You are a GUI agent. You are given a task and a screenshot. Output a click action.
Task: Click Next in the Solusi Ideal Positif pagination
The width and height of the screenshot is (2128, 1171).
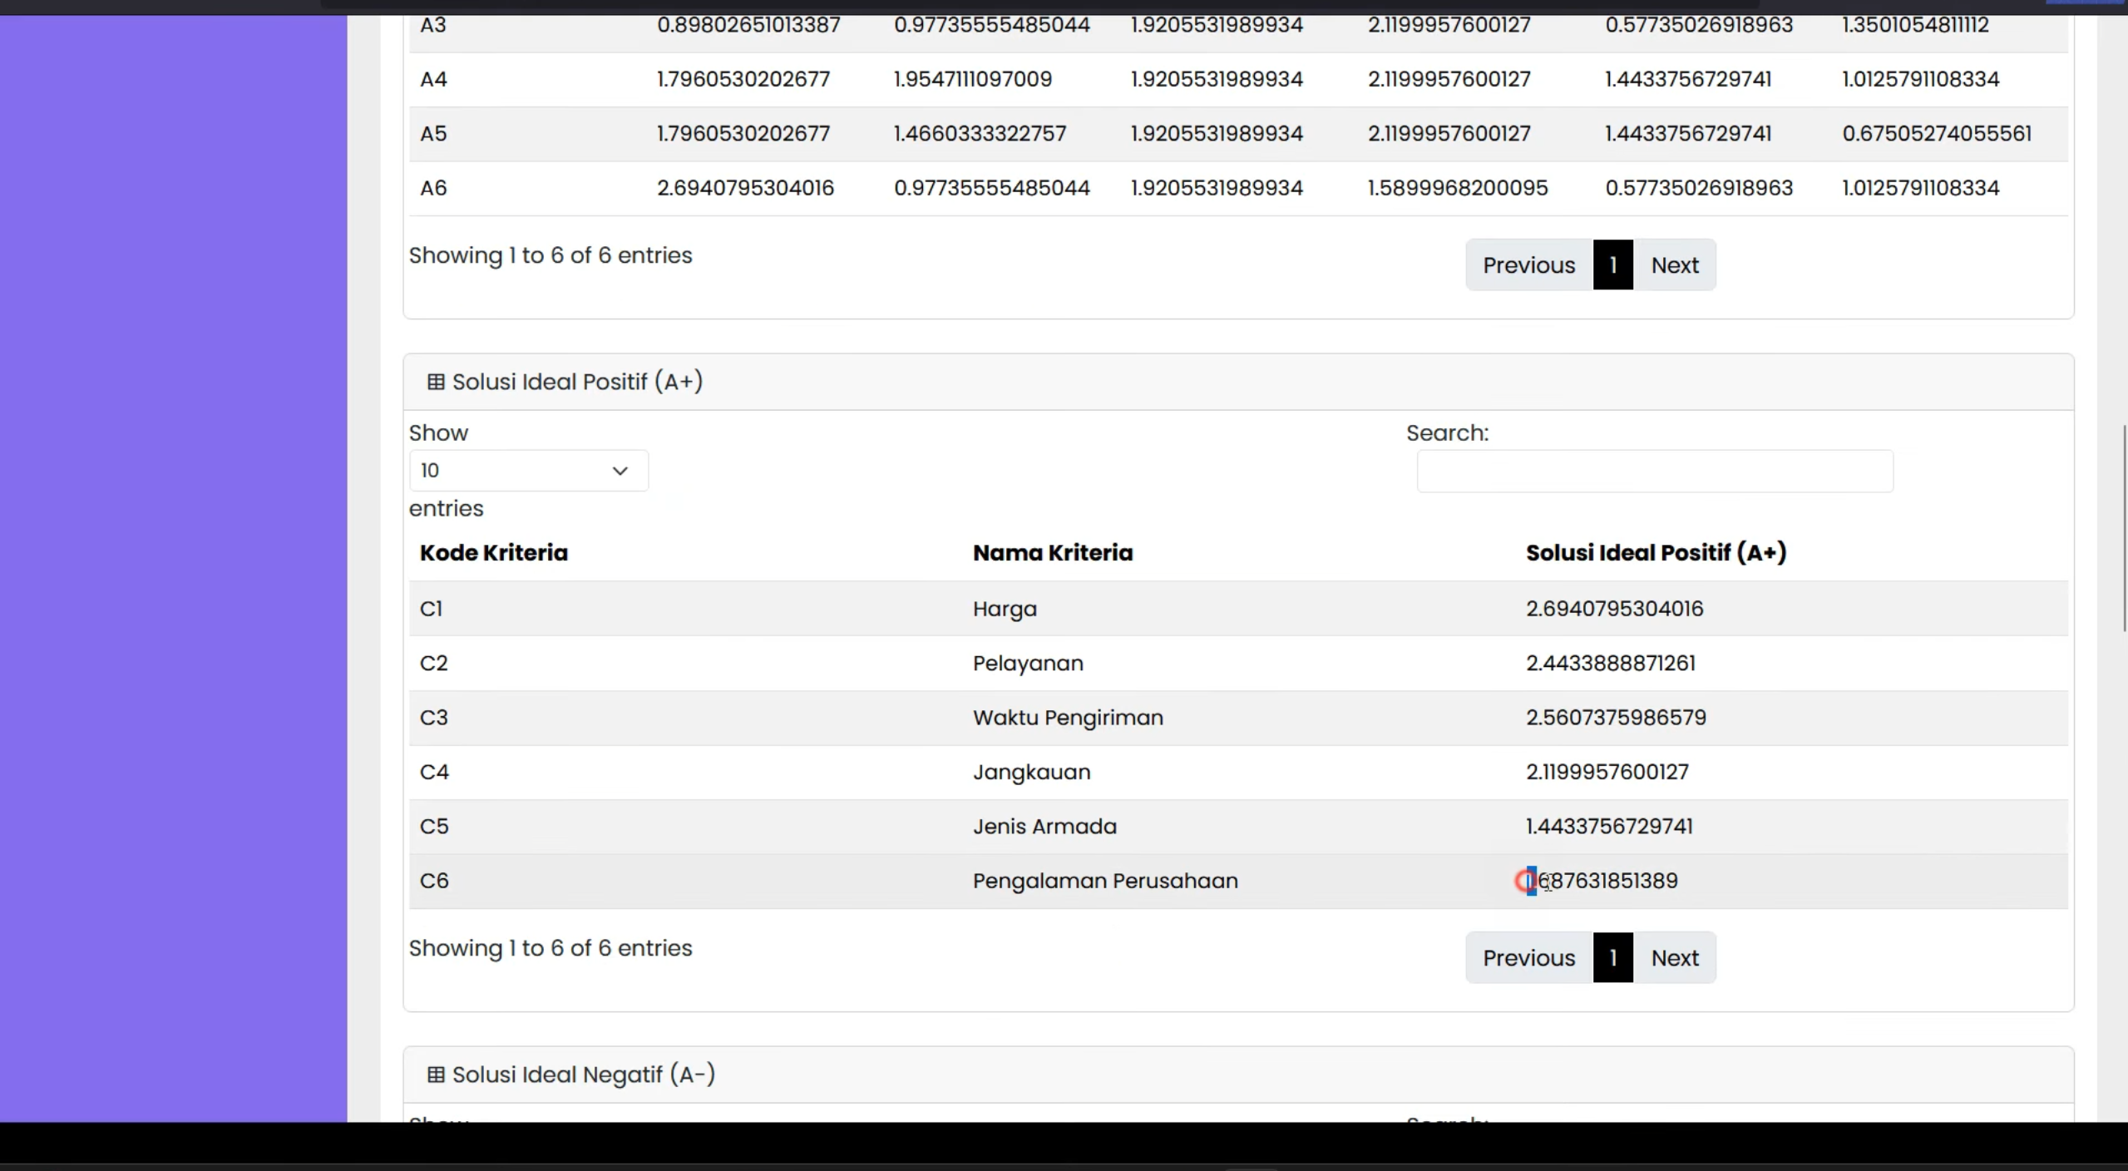coord(1674,958)
